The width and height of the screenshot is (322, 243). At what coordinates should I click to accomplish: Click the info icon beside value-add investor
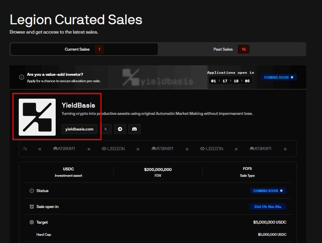(x=22, y=78)
